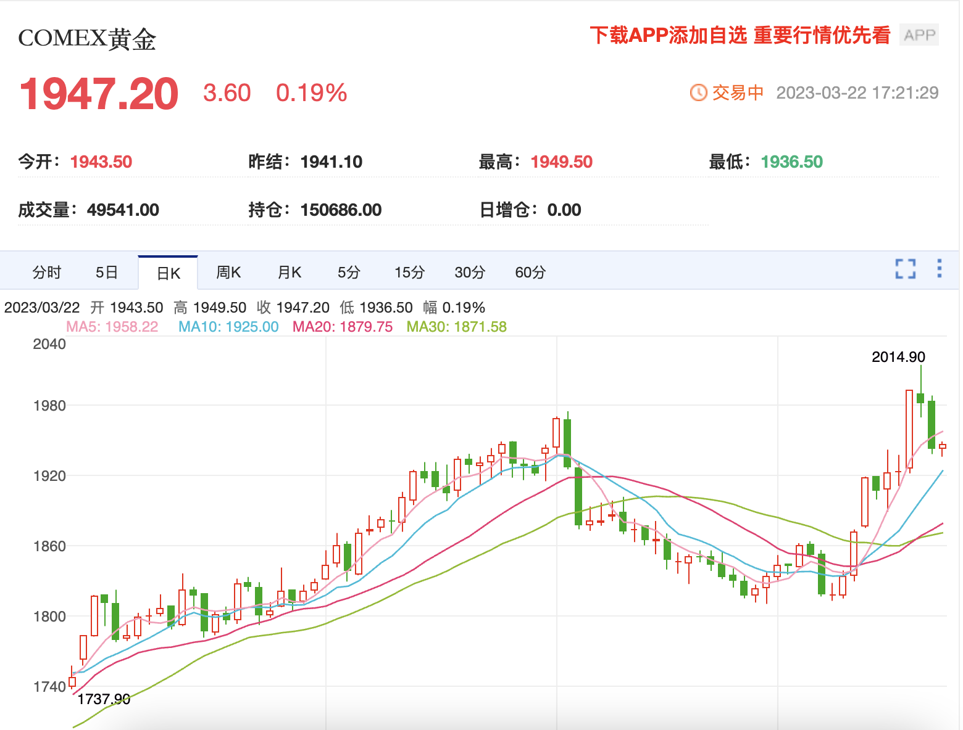This screenshot has height=730, width=963.
Task: Select the active 日K daily tab
Action: coord(168,271)
